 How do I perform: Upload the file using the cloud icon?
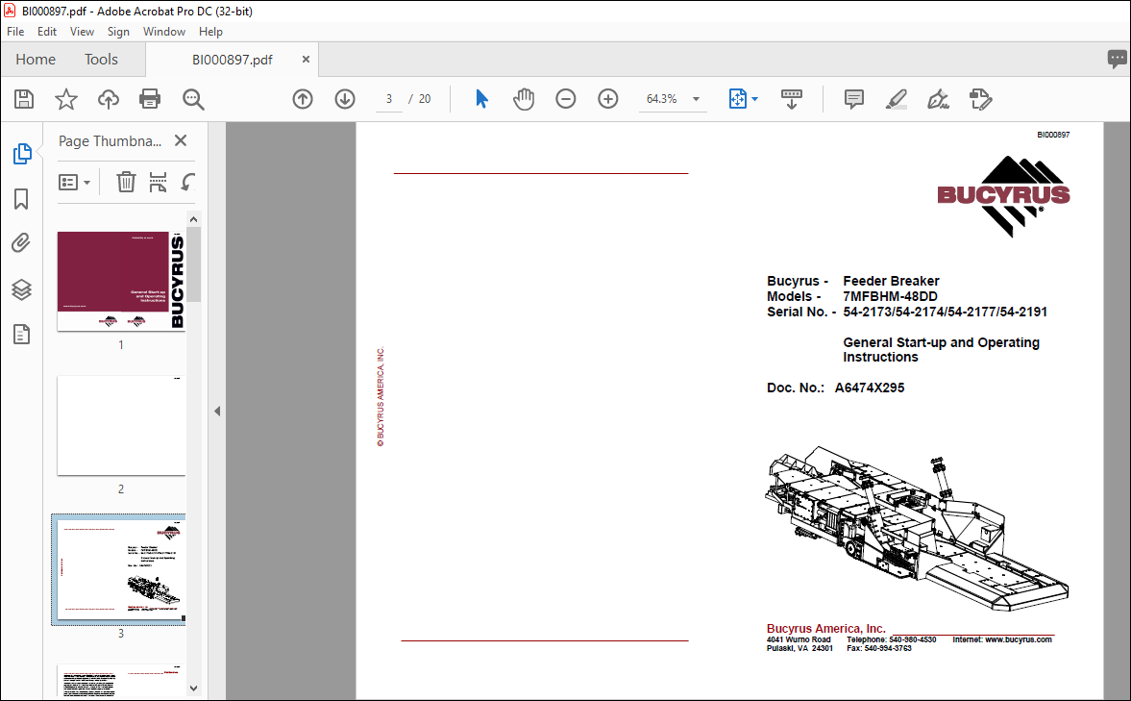click(109, 99)
